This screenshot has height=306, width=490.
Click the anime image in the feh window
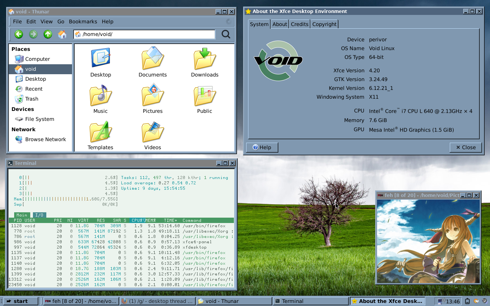pos(428,241)
